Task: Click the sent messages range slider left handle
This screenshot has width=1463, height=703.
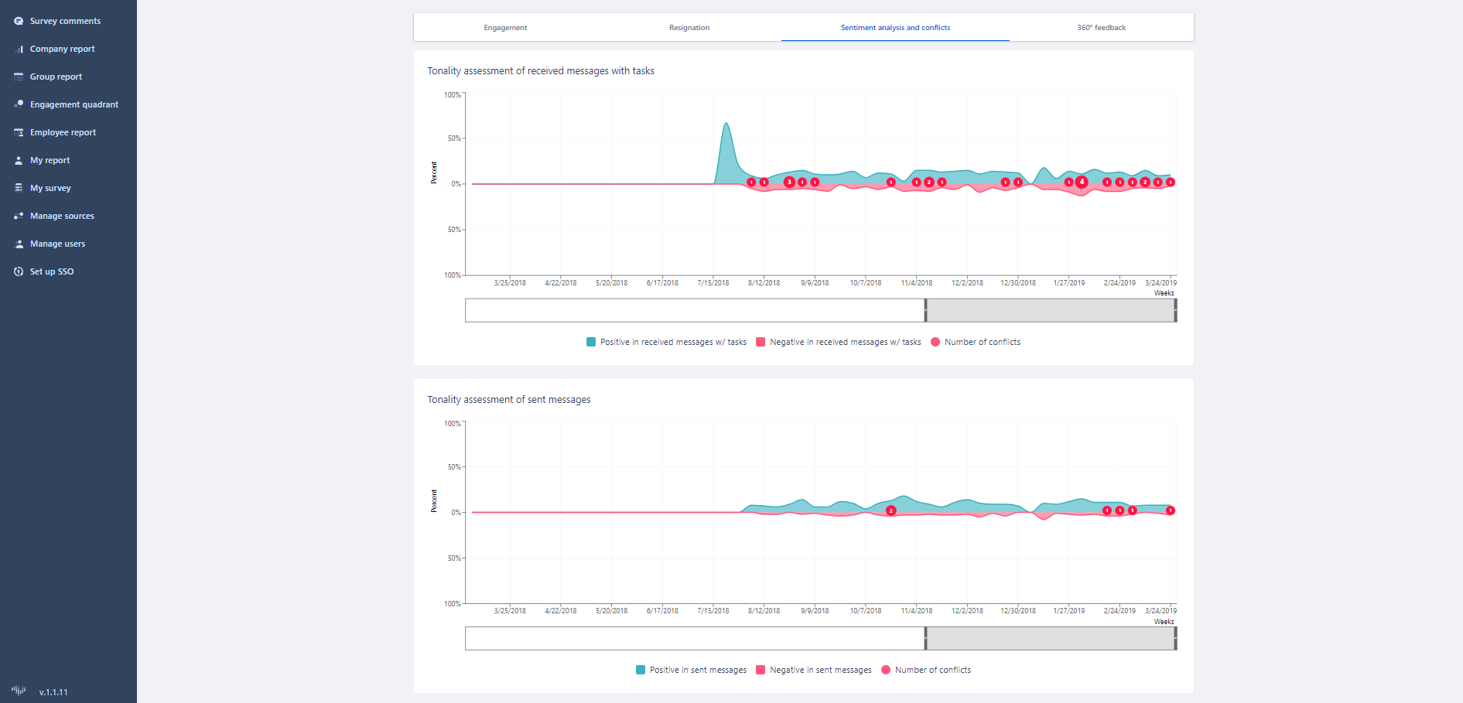Action: (925, 639)
